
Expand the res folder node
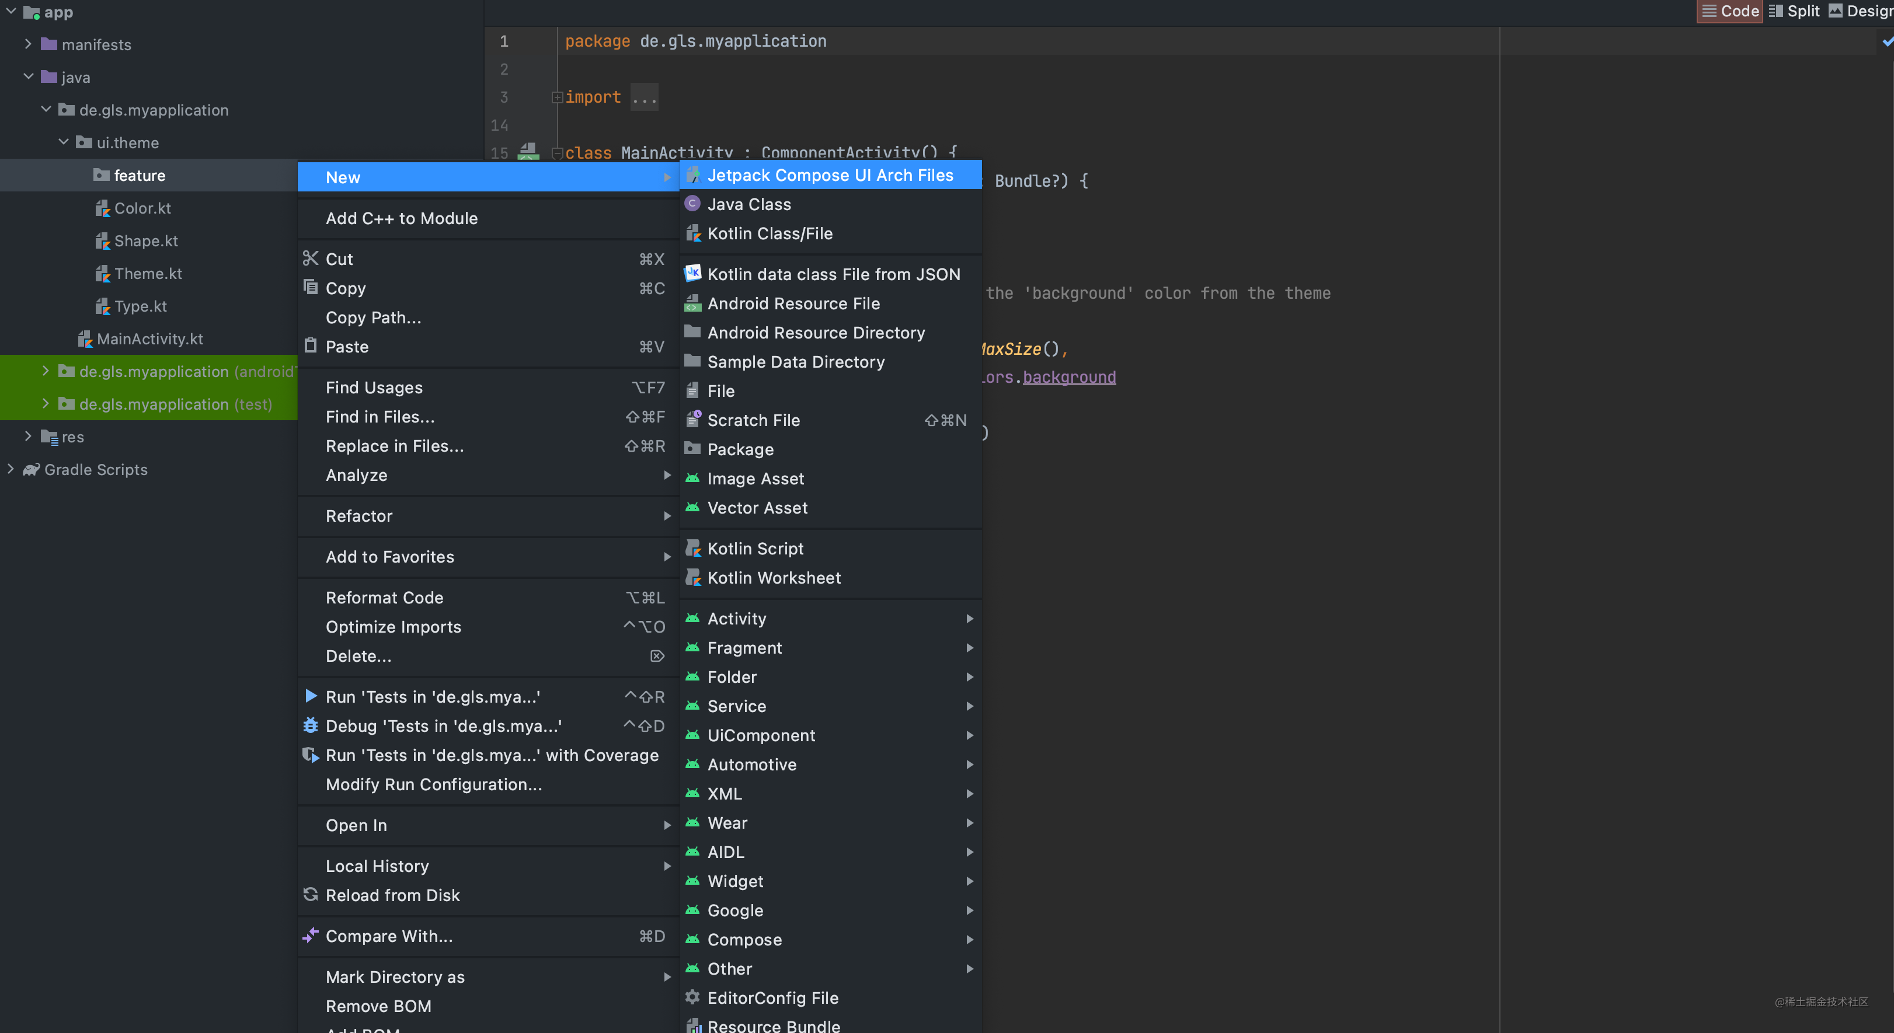tap(28, 437)
